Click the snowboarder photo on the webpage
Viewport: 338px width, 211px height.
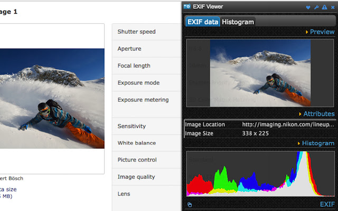click(52, 98)
